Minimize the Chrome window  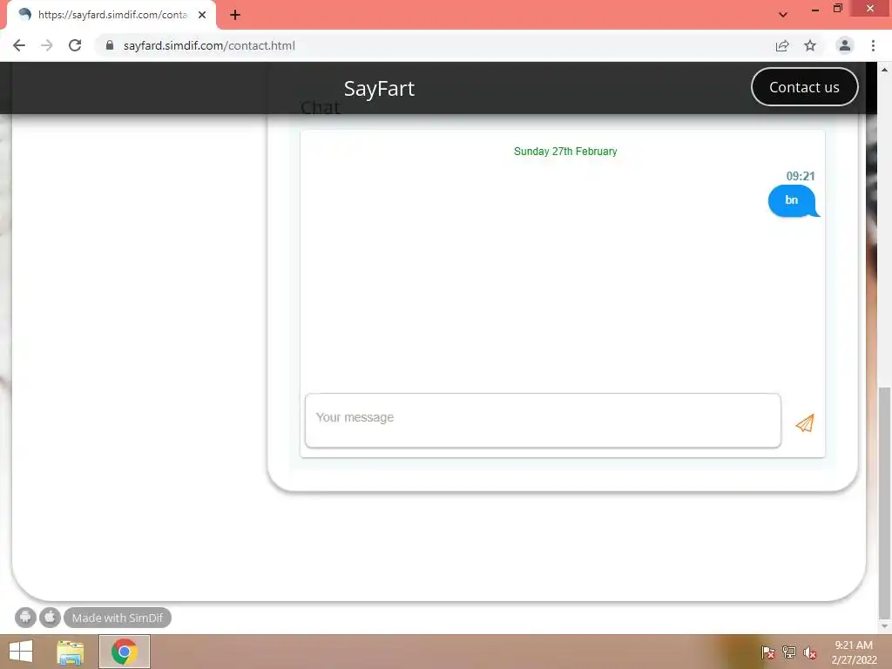pos(814,9)
